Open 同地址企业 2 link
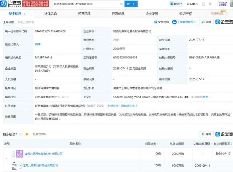 click(129, 106)
